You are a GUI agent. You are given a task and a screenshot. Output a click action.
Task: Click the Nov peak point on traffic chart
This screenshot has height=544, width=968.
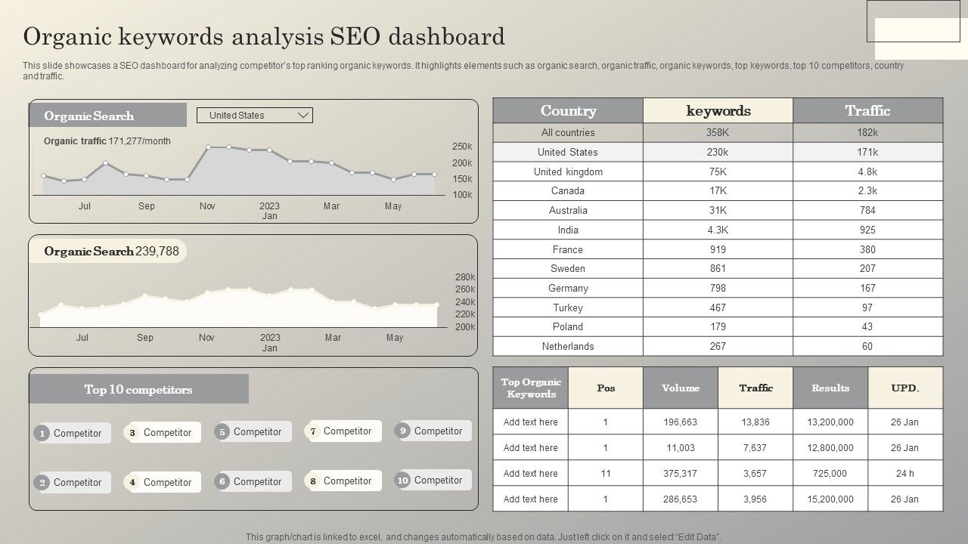208,147
